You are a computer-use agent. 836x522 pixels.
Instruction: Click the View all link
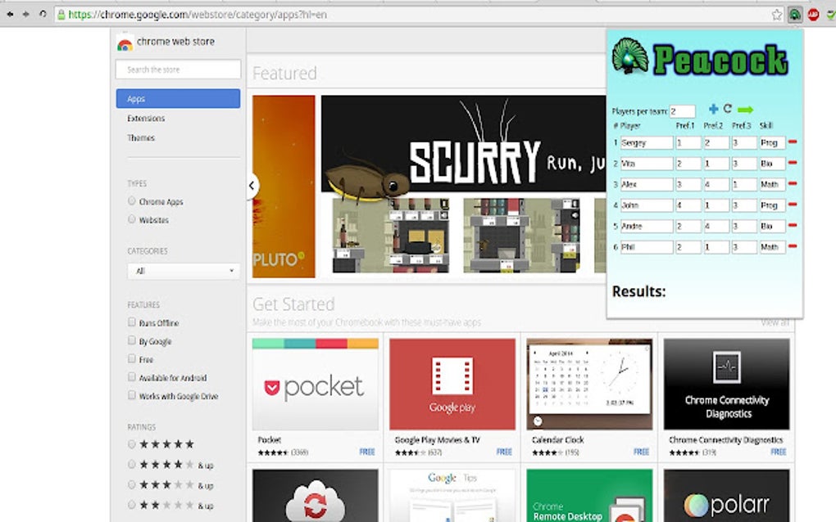click(x=775, y=322)
